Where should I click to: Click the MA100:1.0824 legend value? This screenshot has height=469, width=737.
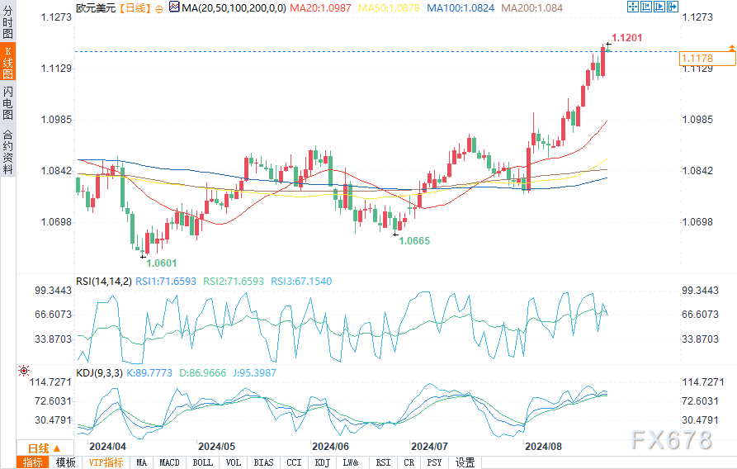(461, 8)
